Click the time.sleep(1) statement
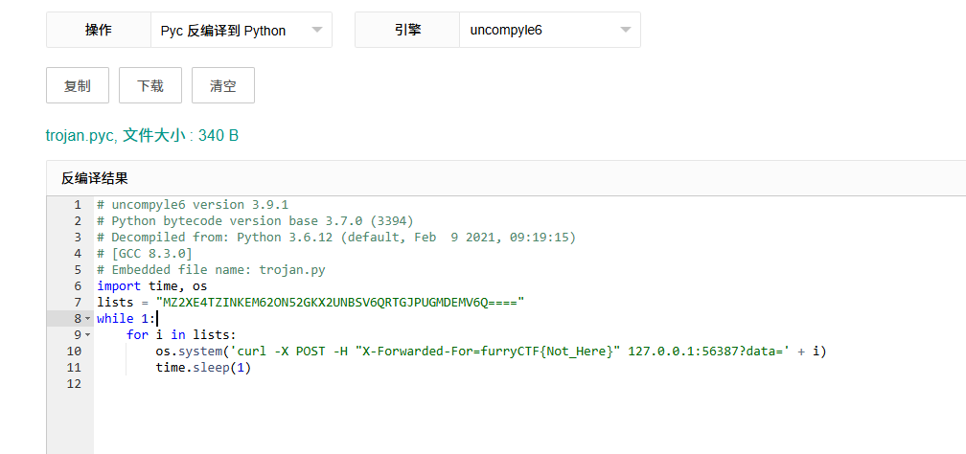This screenshot has height=454, width=966. click(x=203, y=367)
